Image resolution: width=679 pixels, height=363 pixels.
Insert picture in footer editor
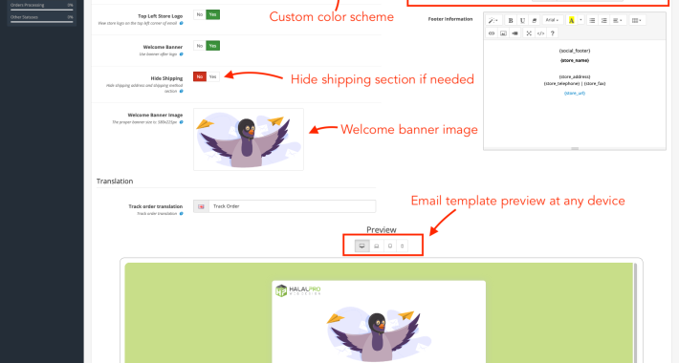(503, 33)
